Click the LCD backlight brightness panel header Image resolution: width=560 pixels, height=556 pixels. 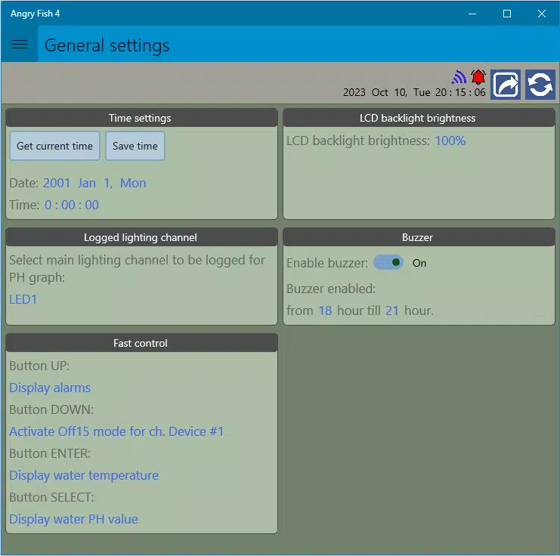tap(419, 118)
